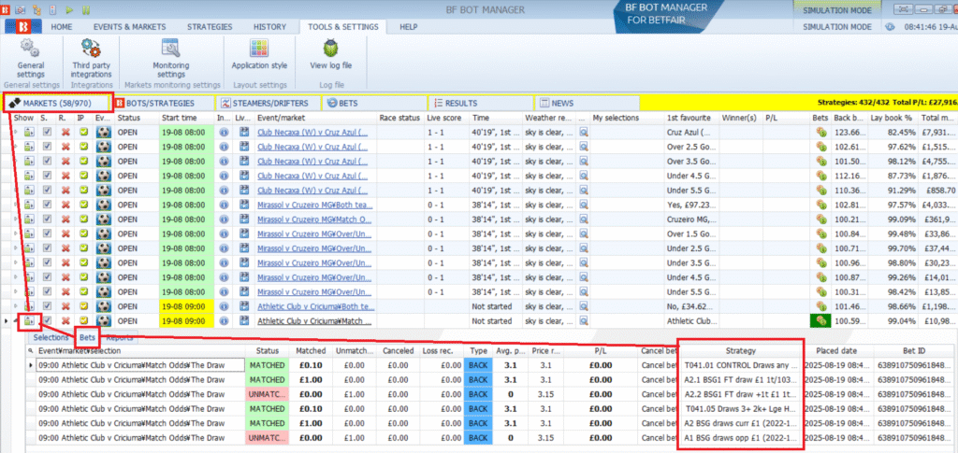Viewport: 958px width, 453px height.
Task: Click live video icon for Mirassol Over 1.5 row
Action: pos(246,234)
